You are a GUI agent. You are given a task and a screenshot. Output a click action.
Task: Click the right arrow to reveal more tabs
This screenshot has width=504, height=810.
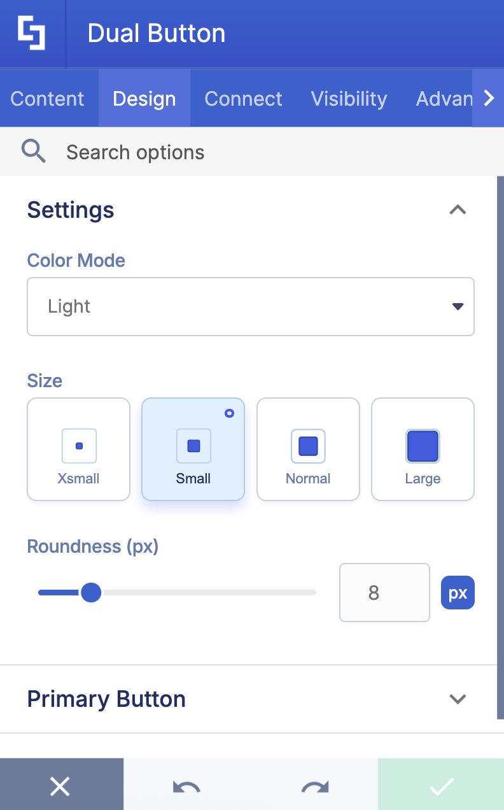click(489, 98)
